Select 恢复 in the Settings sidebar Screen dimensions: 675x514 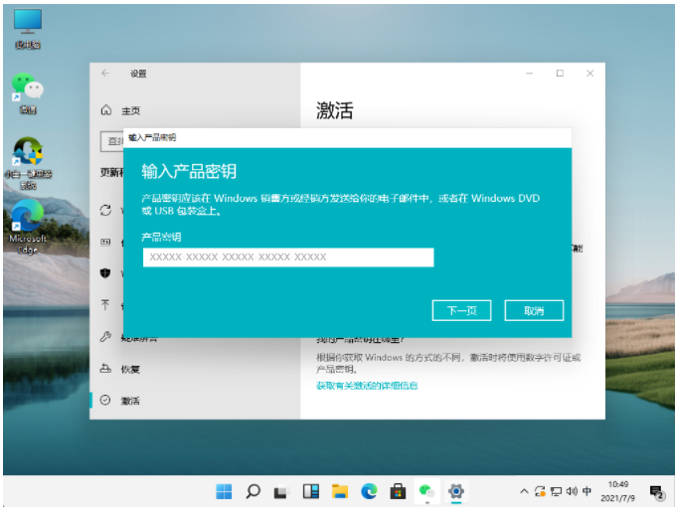130,369
